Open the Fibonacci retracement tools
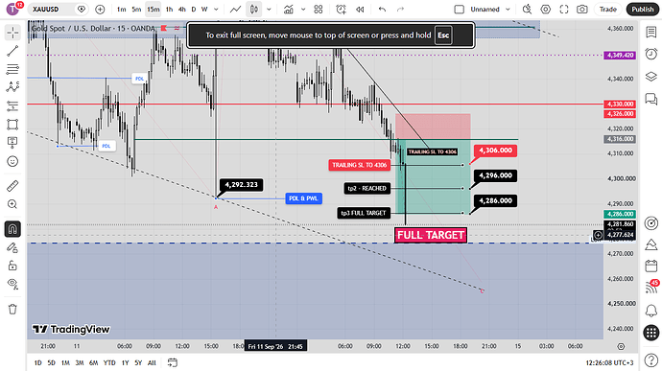Image resolution: width=662 pixels, height=371 pixels. [12, 69]
